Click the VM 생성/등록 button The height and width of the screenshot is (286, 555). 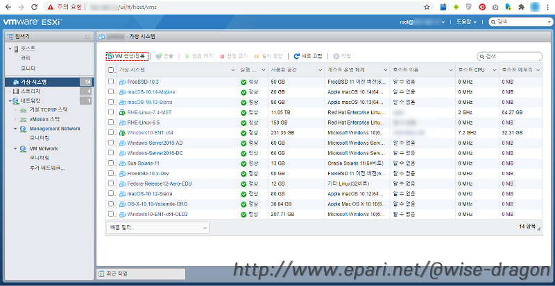coord(127,56)
